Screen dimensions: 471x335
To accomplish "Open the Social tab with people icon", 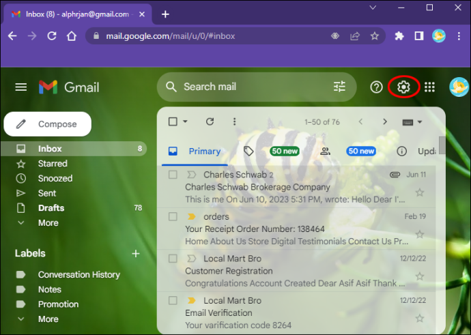I will tap(348, 151).
